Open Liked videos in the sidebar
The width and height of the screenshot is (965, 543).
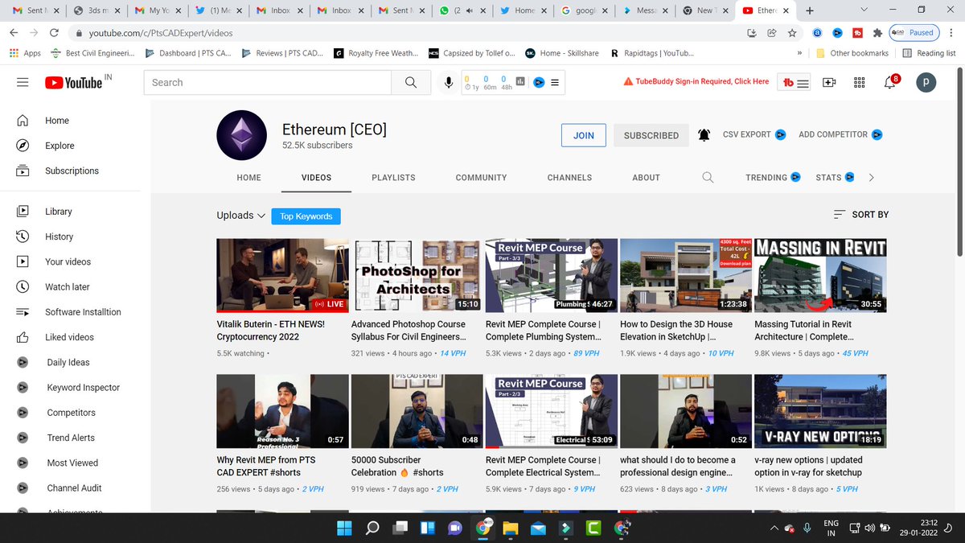pos(69,337)
